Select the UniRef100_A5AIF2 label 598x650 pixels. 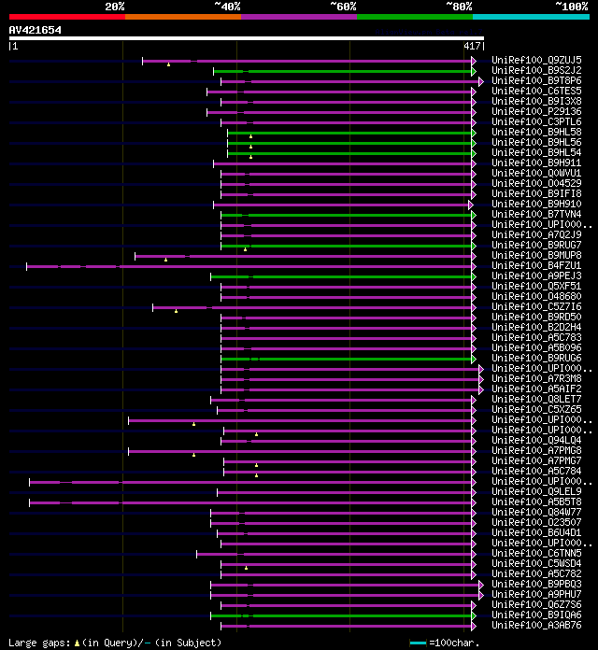click(x=536, y=389)
